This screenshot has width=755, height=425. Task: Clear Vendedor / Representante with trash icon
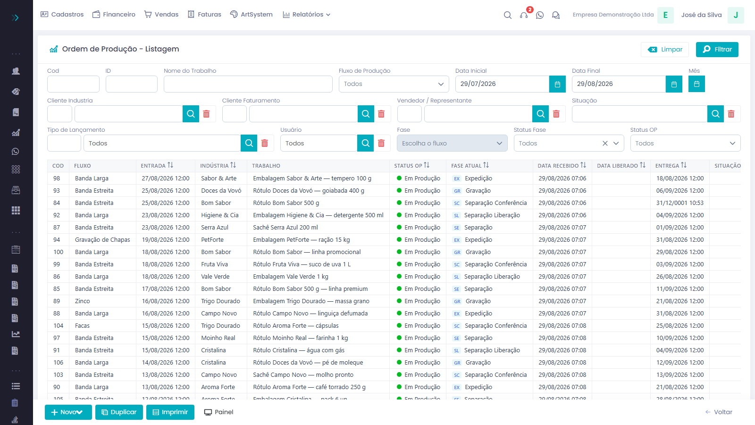[556, 114]
